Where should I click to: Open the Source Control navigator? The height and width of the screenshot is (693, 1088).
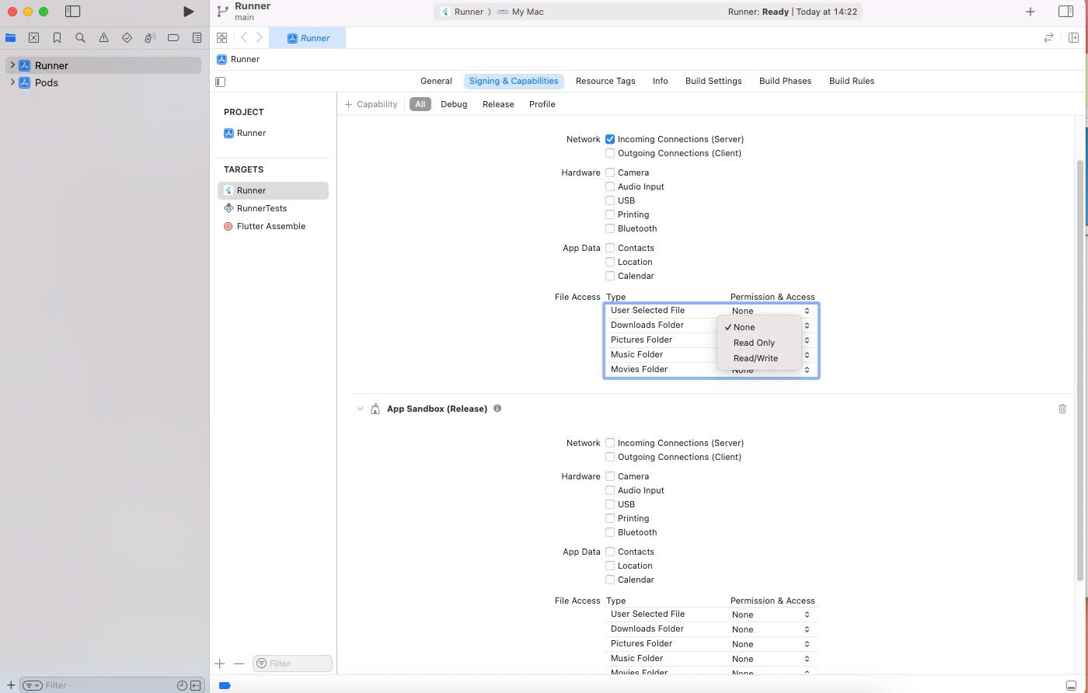(x=33, y=37)
